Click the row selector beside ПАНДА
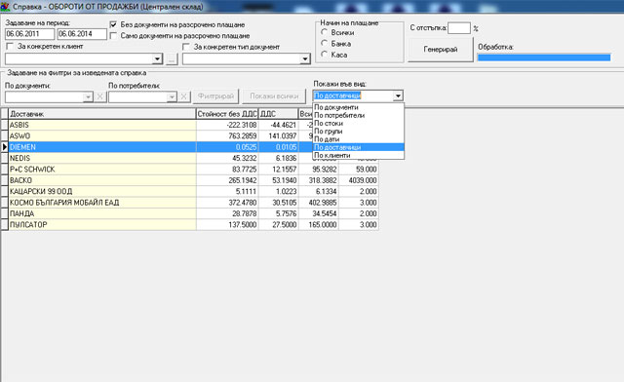 (5, 213)
